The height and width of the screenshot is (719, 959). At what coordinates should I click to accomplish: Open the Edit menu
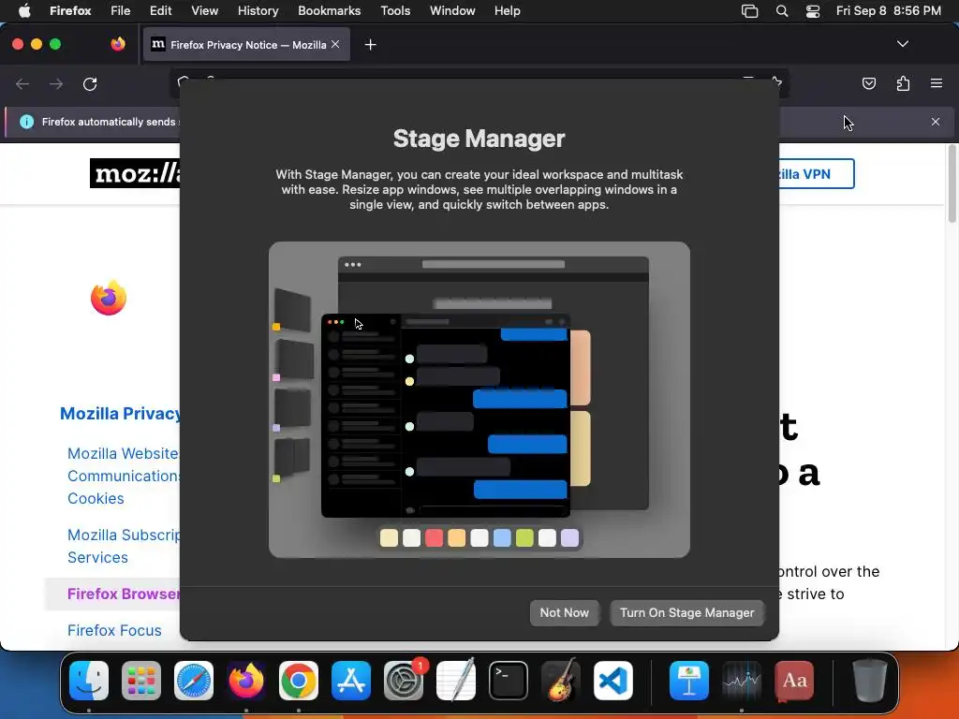tap(160, 10)
